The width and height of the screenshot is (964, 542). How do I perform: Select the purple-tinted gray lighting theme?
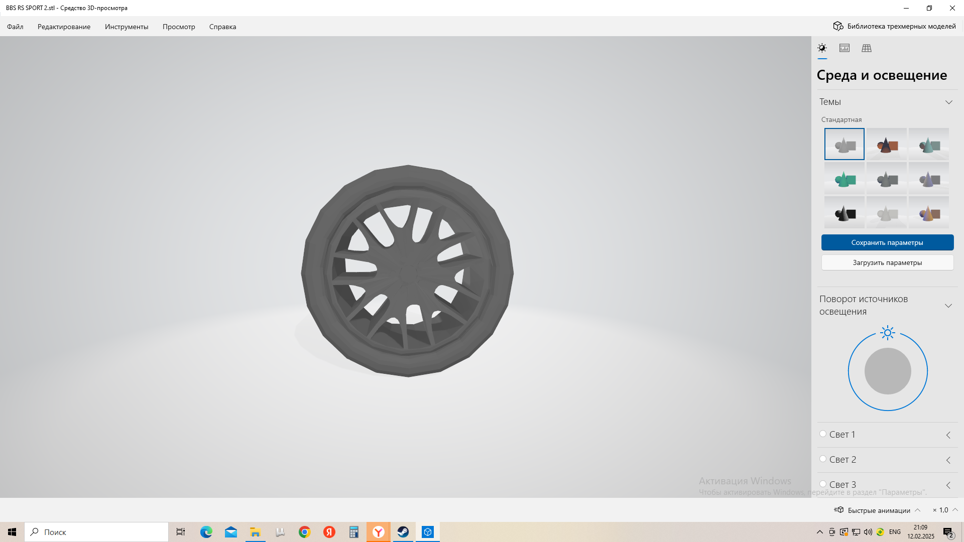[929, 178]
